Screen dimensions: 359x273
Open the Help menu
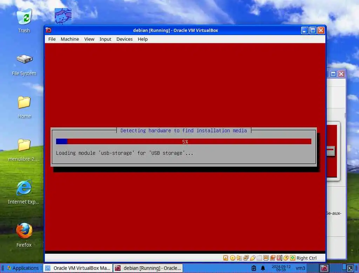(x=143, y=39)
